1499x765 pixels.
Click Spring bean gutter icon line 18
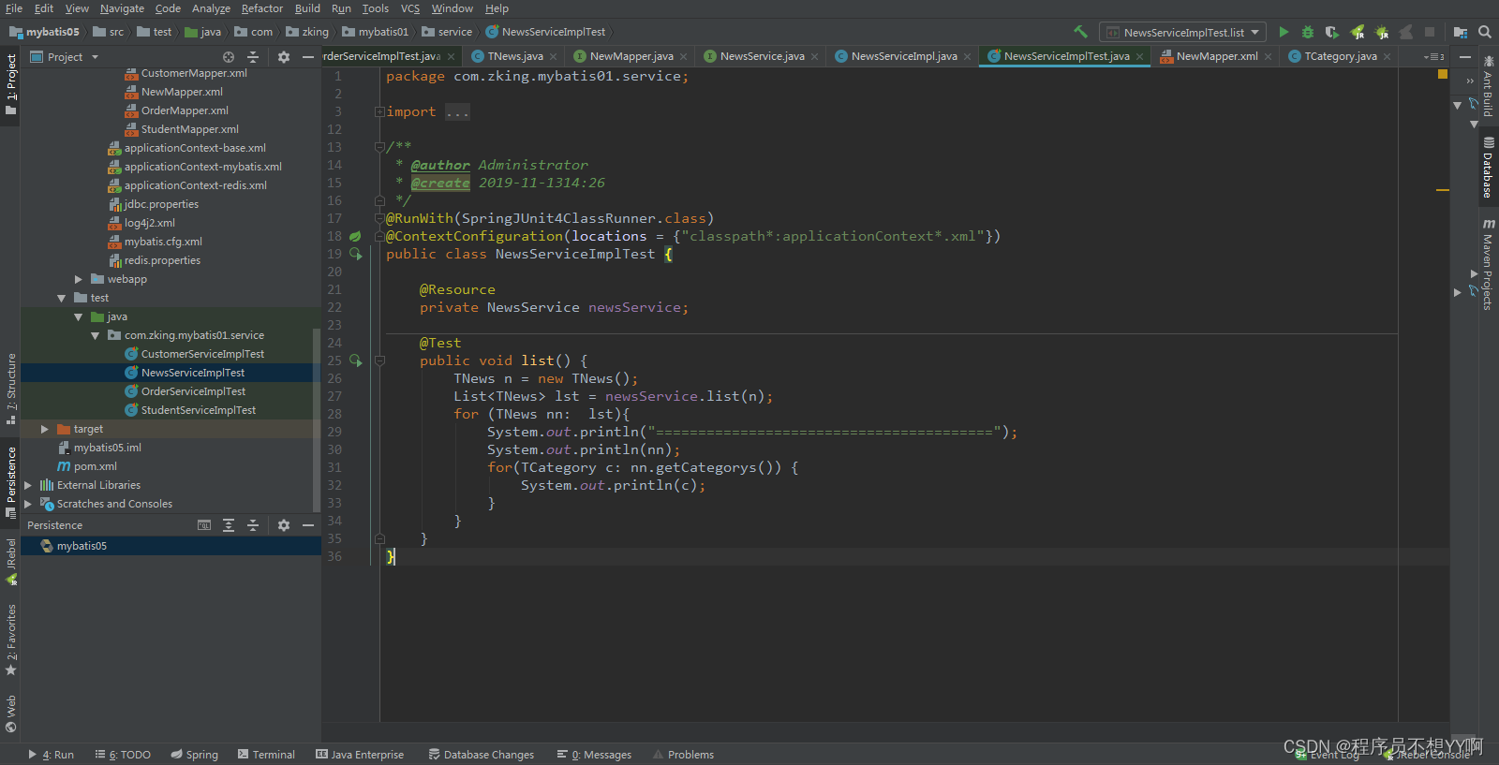[355, 236]
